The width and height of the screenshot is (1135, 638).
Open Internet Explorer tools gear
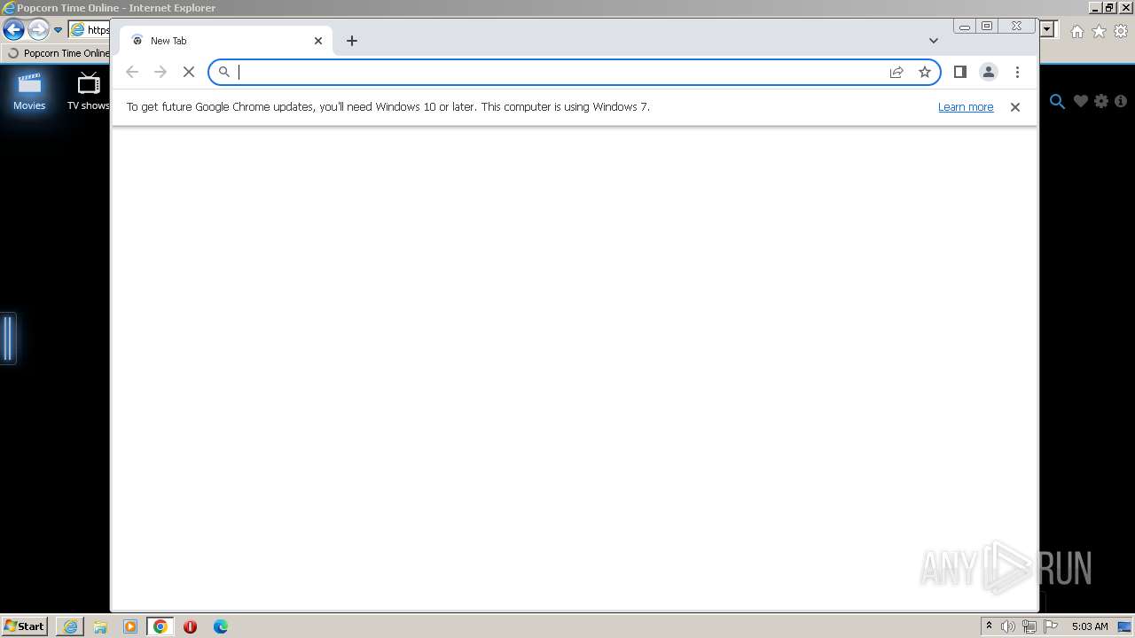pos(1121,31)
